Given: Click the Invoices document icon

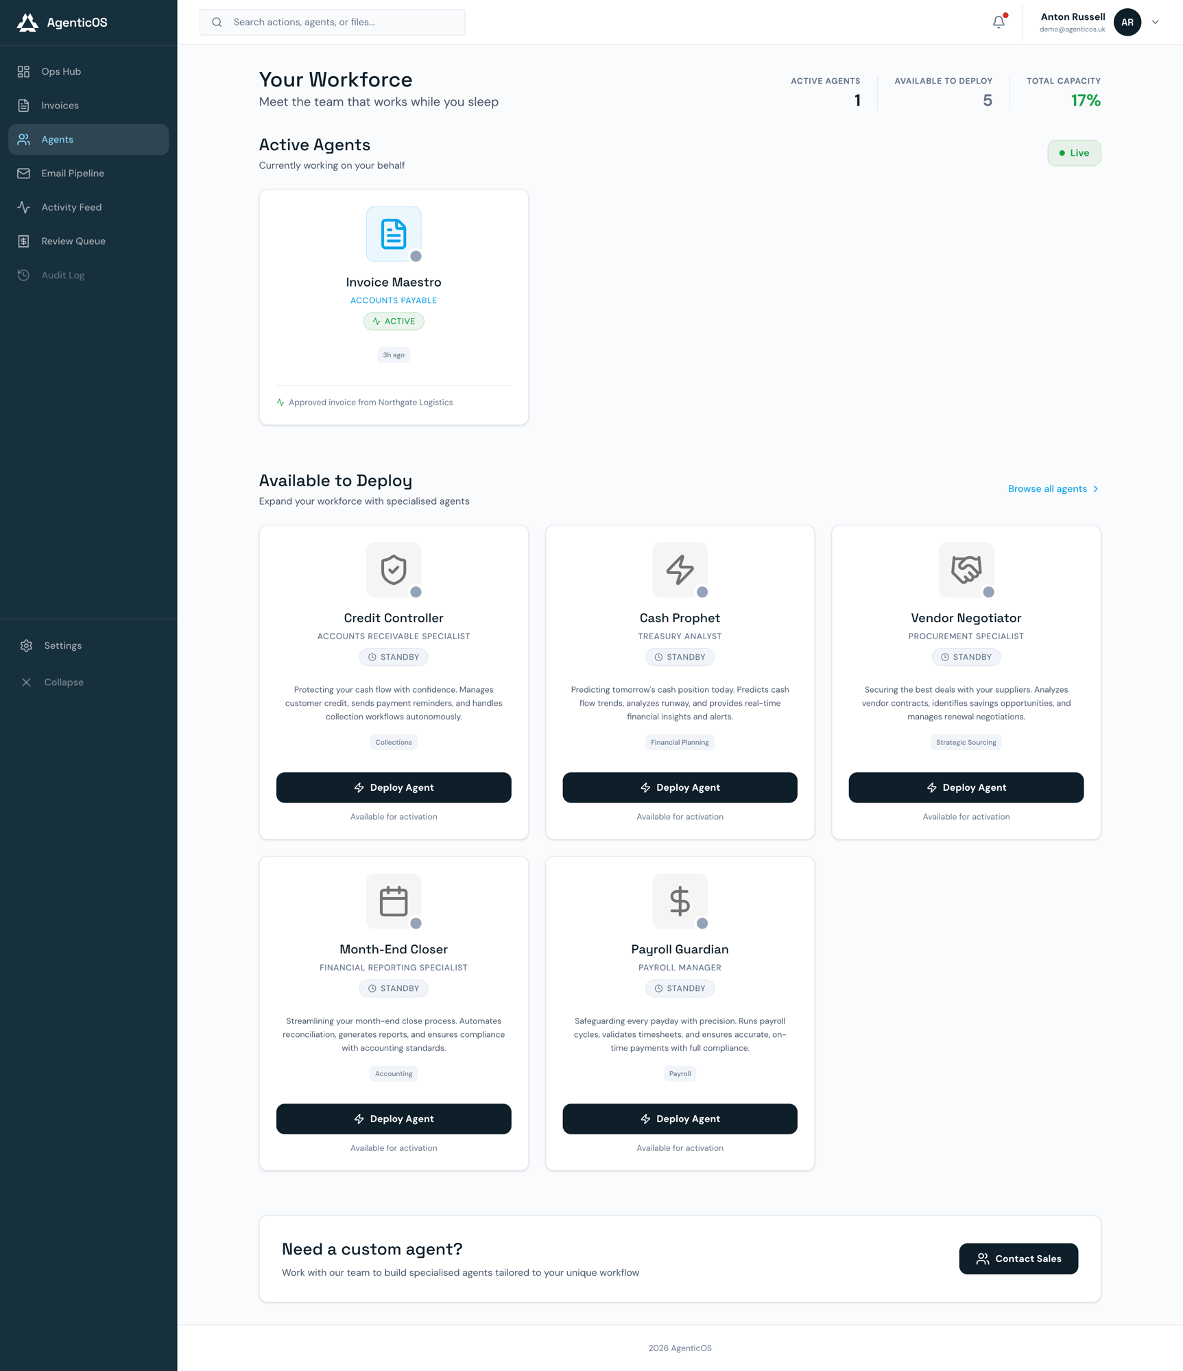Looking at the screenshot, I should click(x=24, y=106).
